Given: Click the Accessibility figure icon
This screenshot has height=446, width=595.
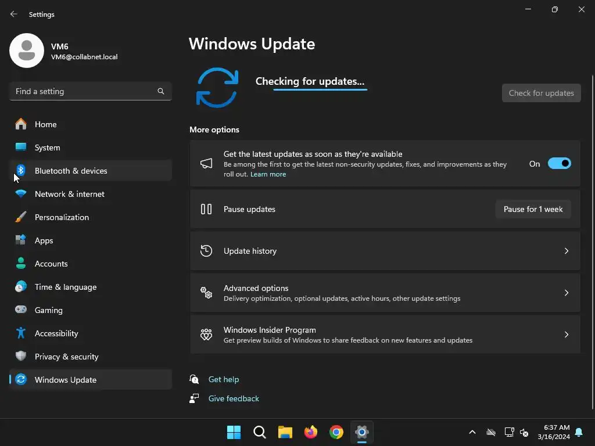Looking at the screenshot, I should (21, 333).
